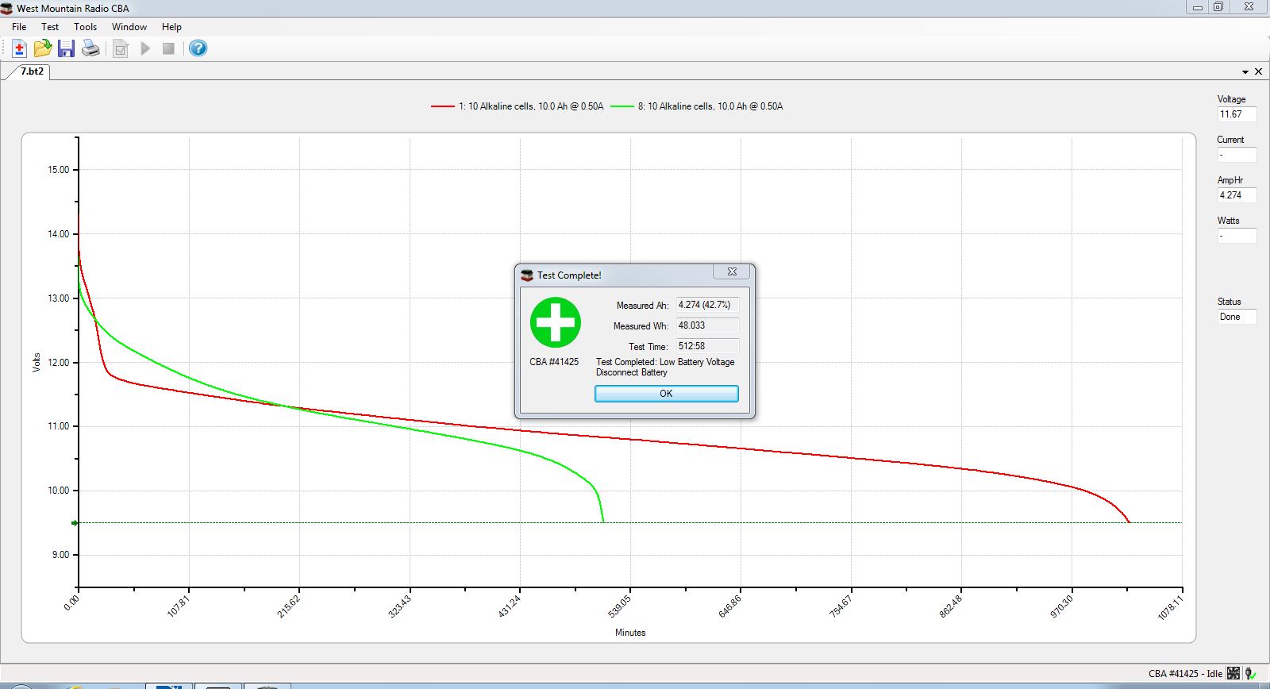This screenshot has height=689, width=1270.
Task: Open the File menu
Action: tap(19, 26)
